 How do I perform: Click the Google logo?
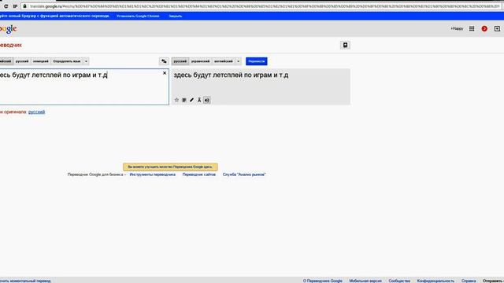tap(9, 29)
